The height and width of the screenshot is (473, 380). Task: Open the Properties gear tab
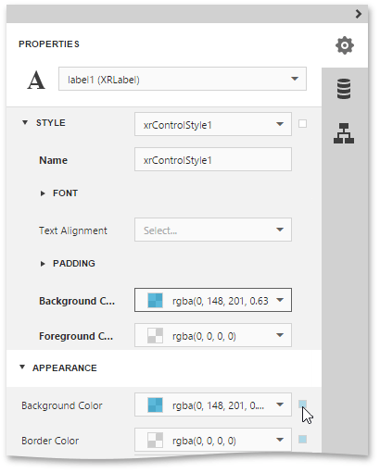pyautogui.click(x=345, y=45)
